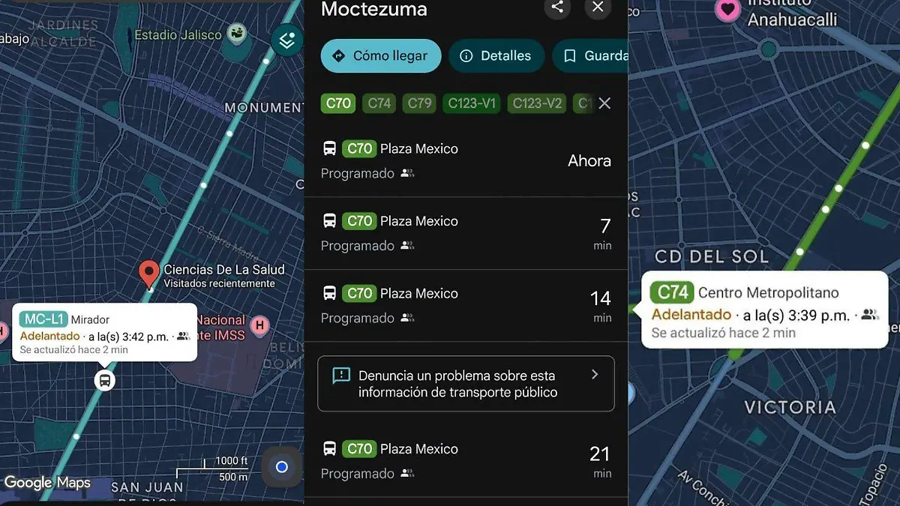The width and height of the screenshot is (900, 506).
Task: Tap the blue my-location button
Action: (282, 467)
